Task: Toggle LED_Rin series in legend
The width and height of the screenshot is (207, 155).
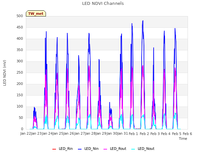Action: 62,149
